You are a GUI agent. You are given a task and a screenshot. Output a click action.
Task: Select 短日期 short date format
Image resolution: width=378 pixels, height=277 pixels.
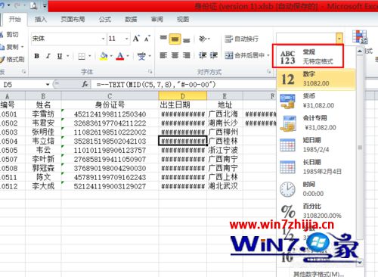[x=316, y=145]
